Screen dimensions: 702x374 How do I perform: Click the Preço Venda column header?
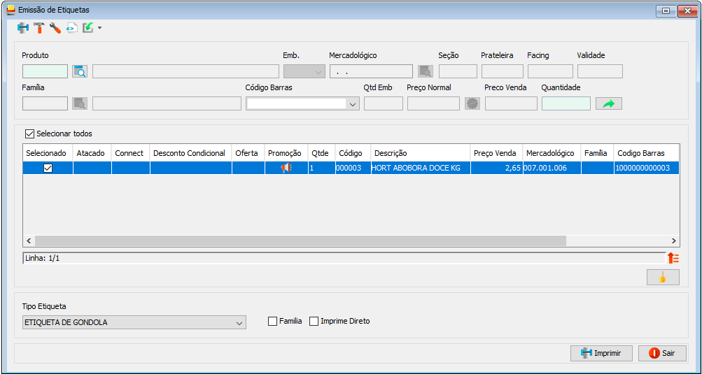pos(495,153)
